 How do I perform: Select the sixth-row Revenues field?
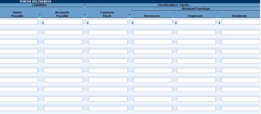[x=153, y=70]
